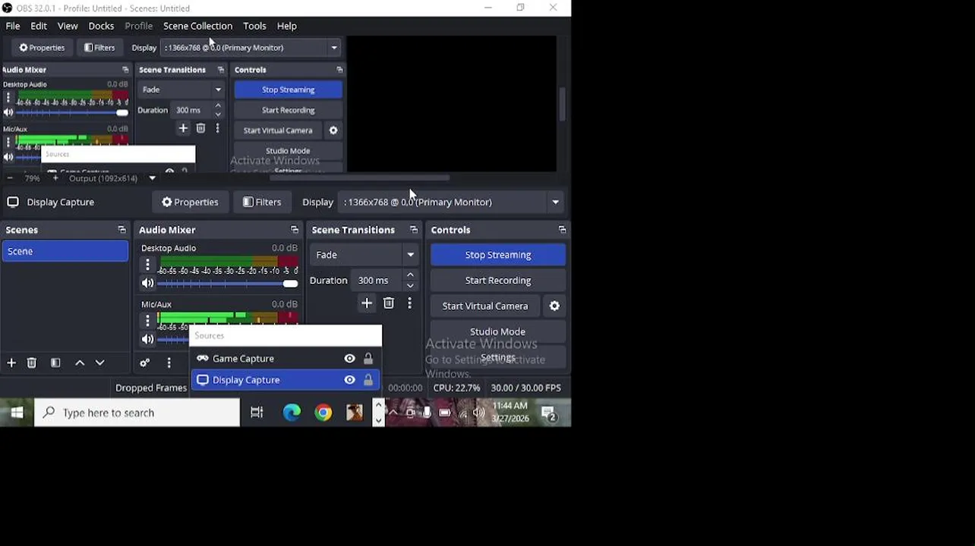
Task: Click monitor icon left of Display Capture label
Action: pyautogui.click(x=13, y=202)
